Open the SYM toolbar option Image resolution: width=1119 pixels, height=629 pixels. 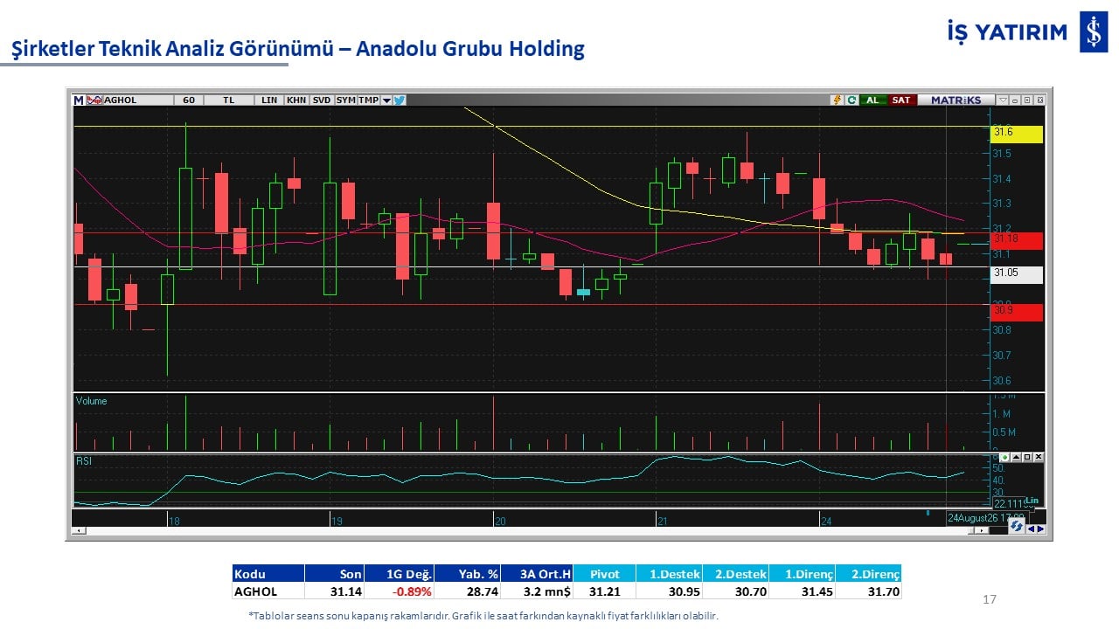point(346,100)
